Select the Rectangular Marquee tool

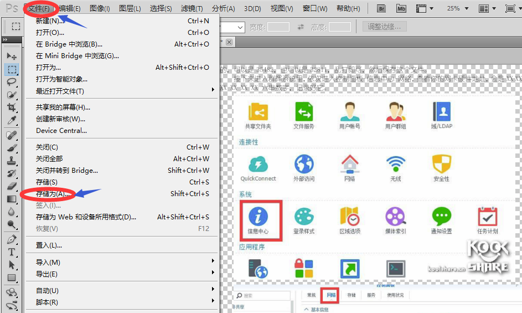(x=11, y=69)
